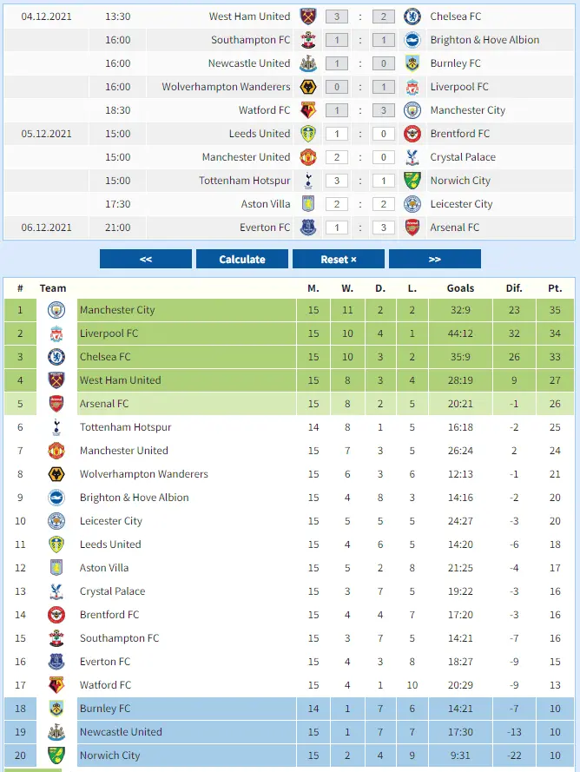The height and width of the screenshot is (772, 580).
Task: Edit Manchester United home score field
Action: point(336,157)
